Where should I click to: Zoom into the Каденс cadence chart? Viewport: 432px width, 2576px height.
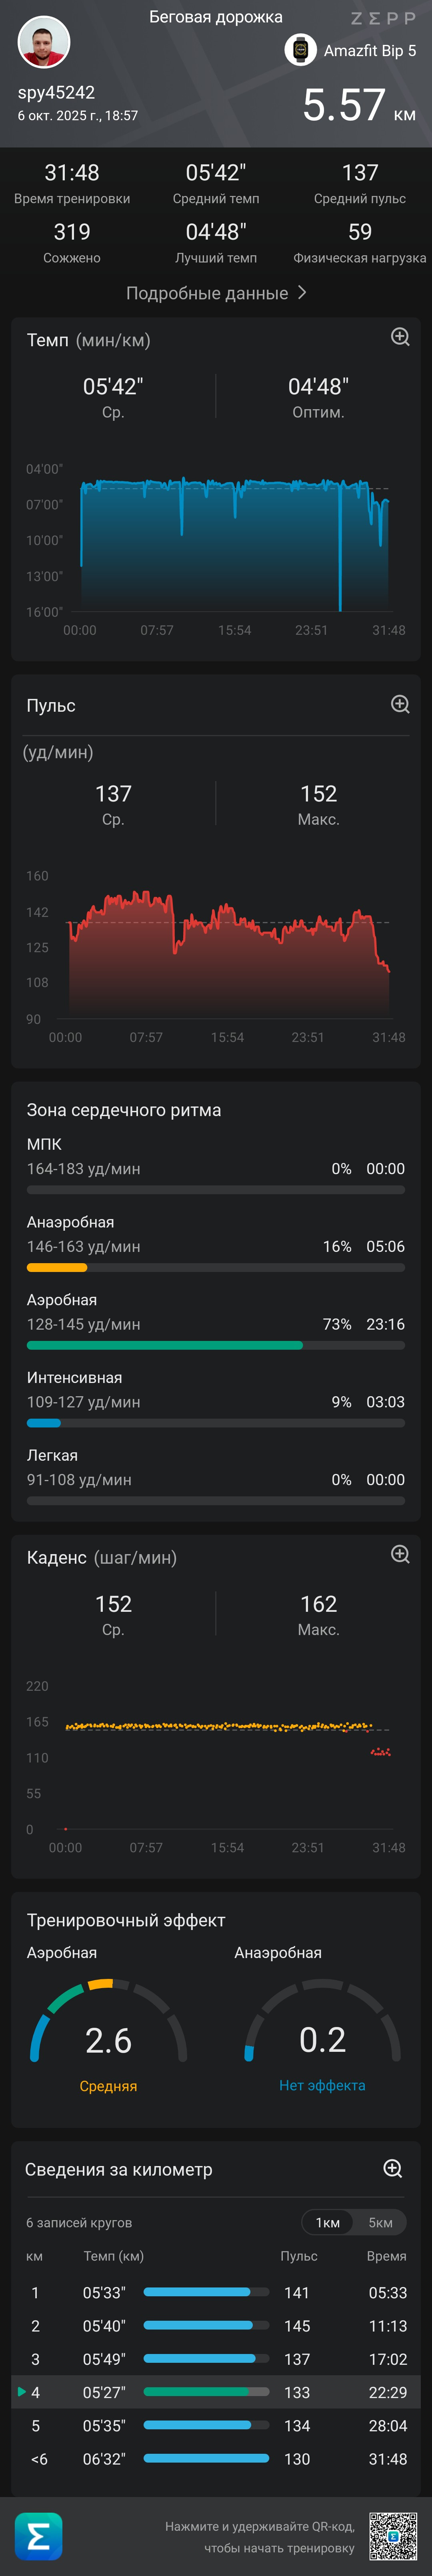coord(400,1554)
